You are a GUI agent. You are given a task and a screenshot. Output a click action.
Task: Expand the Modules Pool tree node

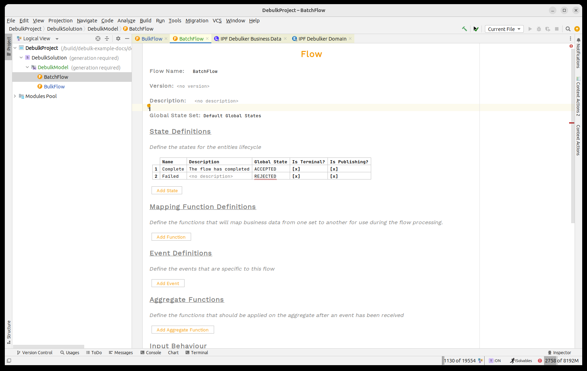pyautogui.click(x=15, y=96)
